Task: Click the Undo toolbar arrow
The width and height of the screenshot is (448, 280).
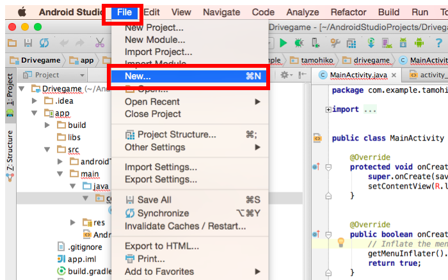Action: click(x=64, y=43)
